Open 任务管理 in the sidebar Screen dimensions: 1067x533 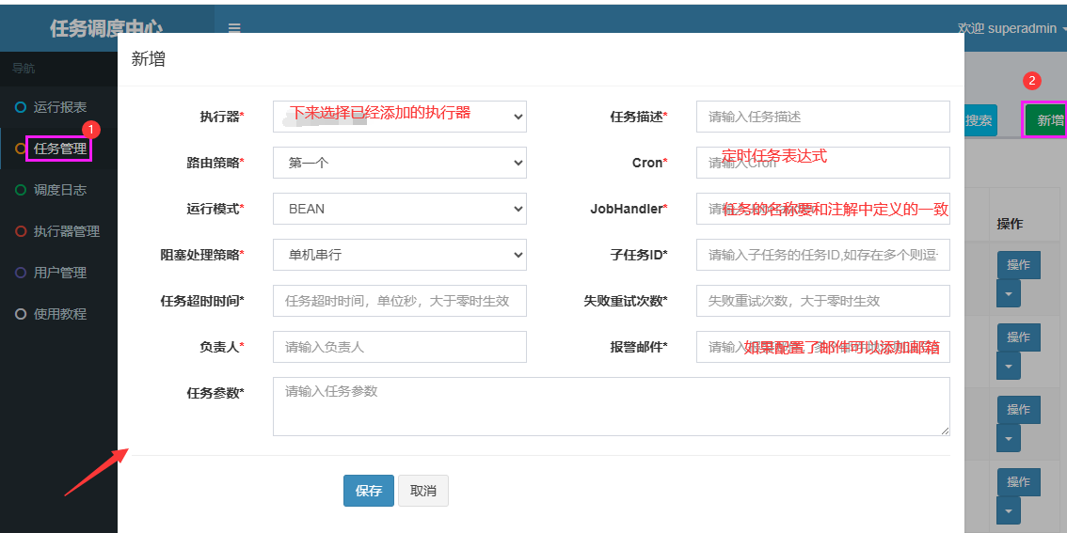coord(59,149)
